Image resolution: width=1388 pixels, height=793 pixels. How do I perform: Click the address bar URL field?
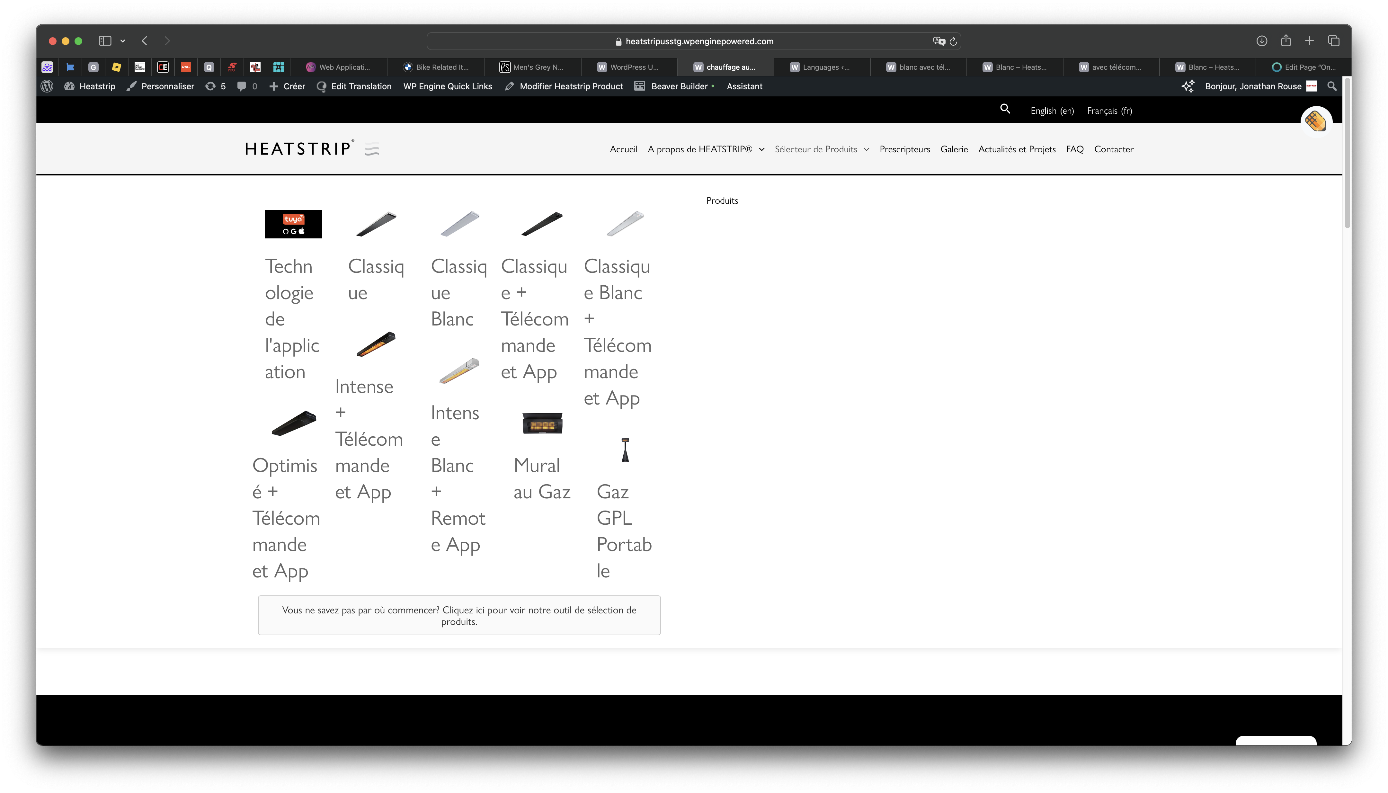(x=693, y=41)
